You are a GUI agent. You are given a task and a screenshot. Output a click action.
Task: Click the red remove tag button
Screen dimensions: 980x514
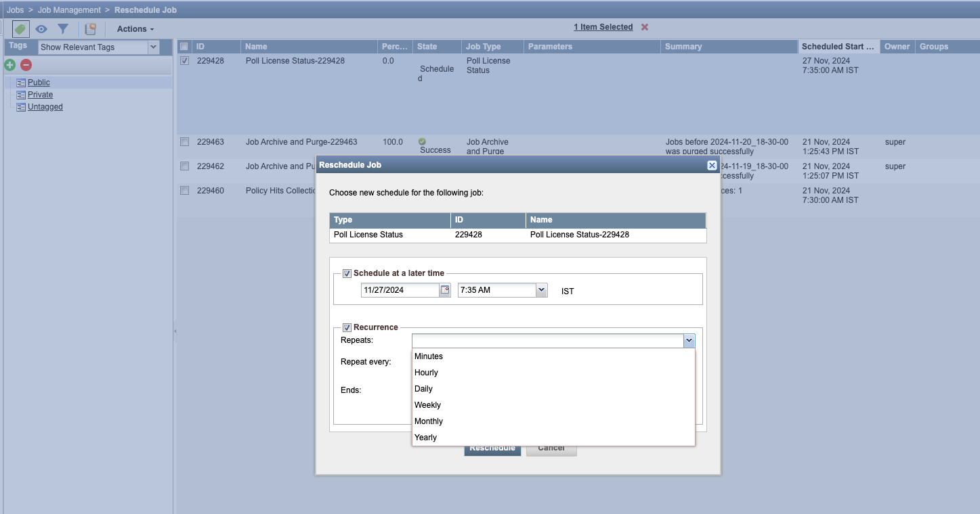(26, 65)
